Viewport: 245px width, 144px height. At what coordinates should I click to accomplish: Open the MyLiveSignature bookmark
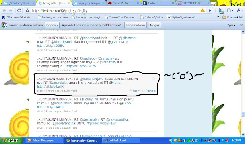(183, 17)
